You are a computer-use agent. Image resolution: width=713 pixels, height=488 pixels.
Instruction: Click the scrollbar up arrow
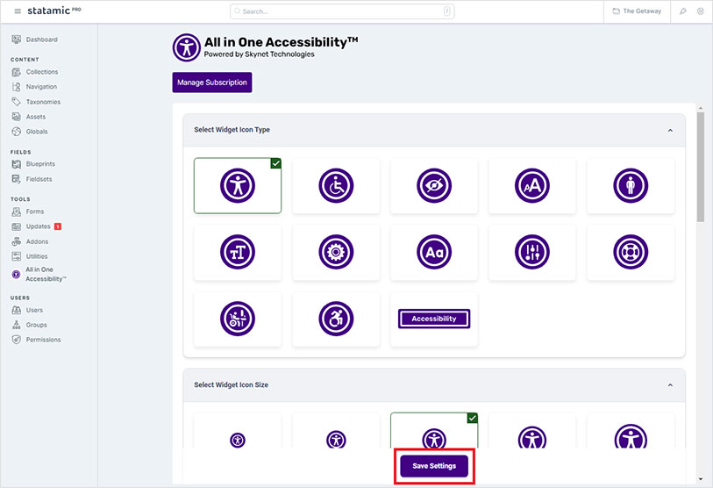(701, 108)
